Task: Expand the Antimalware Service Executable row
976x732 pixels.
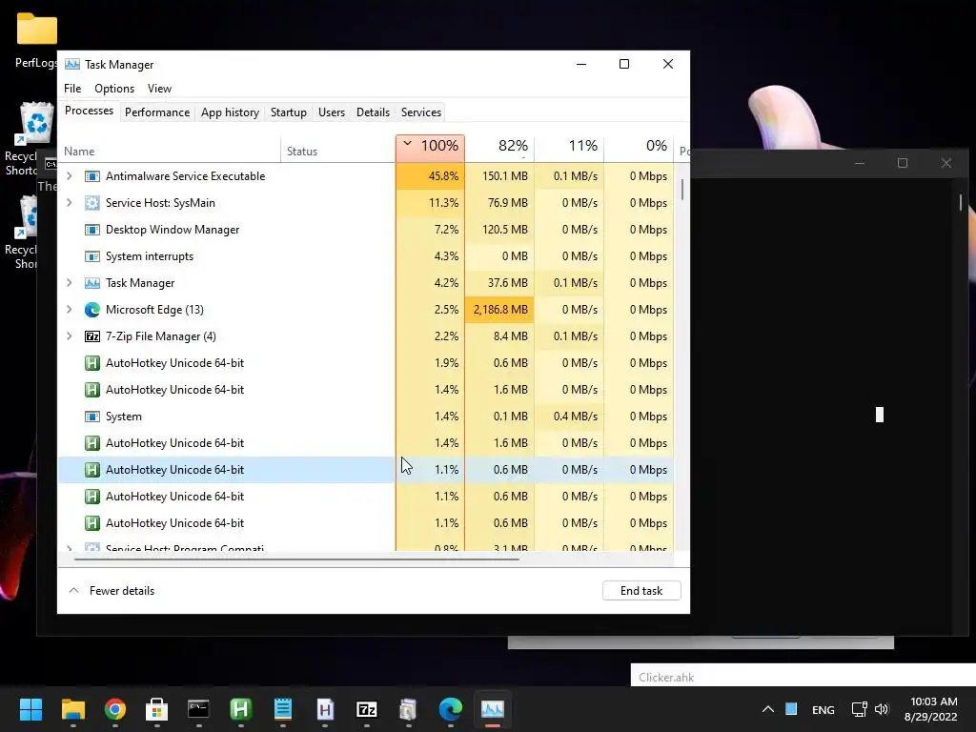Action: [x=69, y=176]
